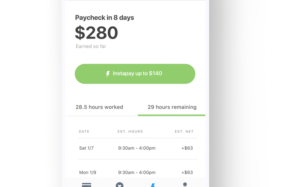Tap the Paycheck in 8 days heading
286x187 pixels.
click(105, 18)
